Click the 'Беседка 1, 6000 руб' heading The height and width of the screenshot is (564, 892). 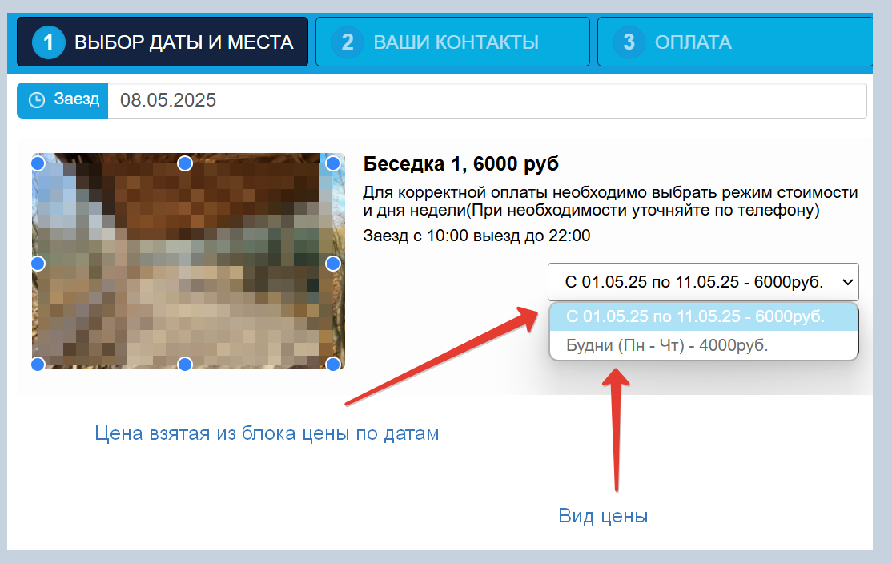(460, 164)
